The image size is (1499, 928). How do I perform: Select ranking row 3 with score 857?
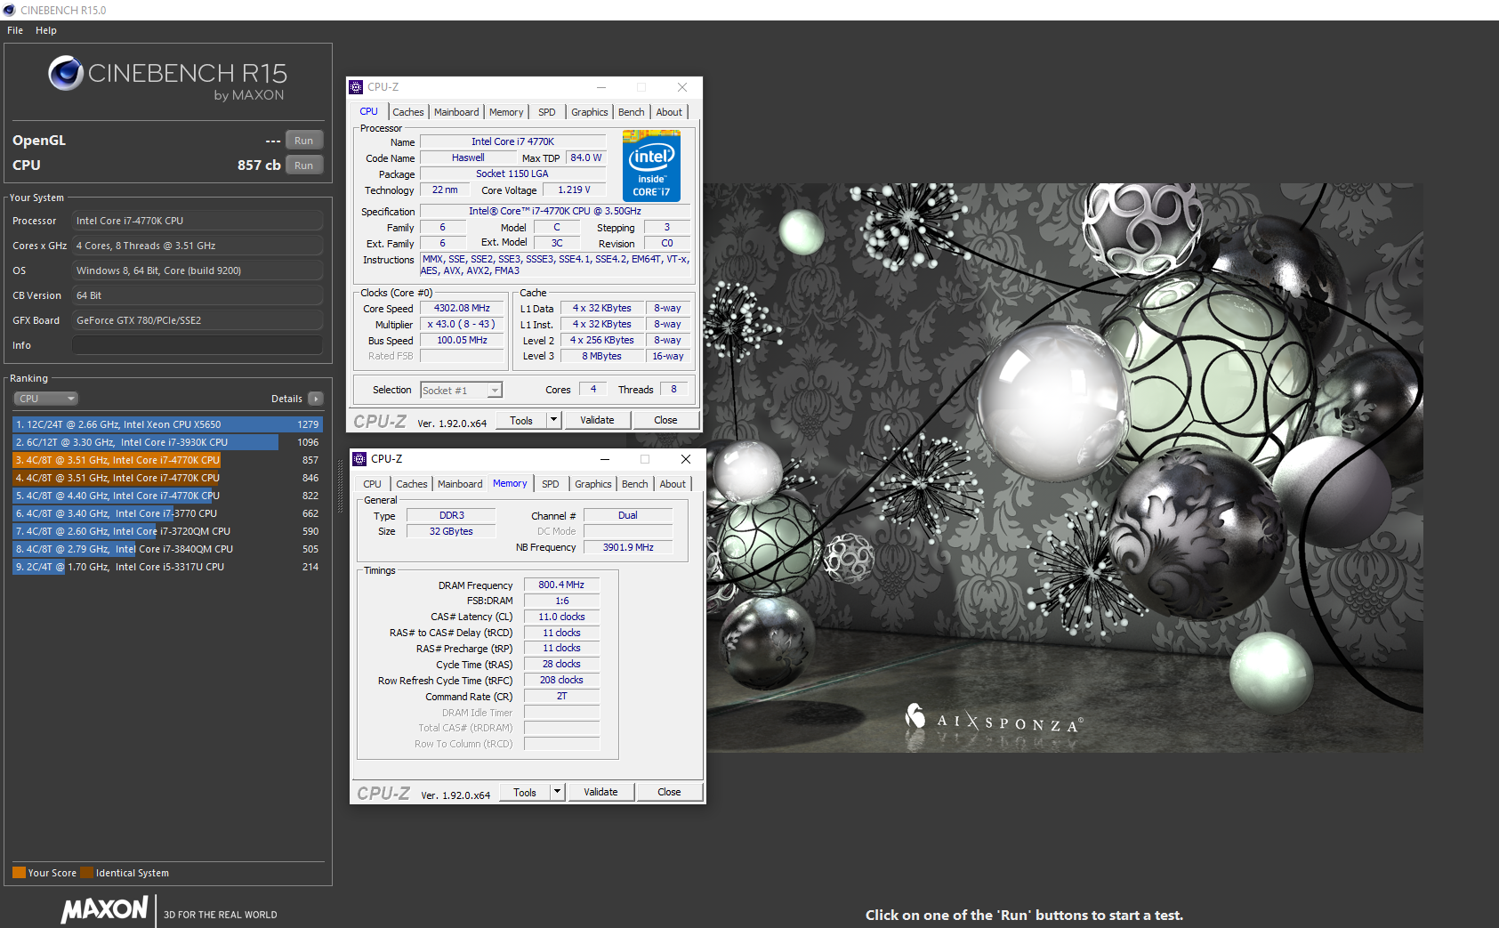[167, 460]
